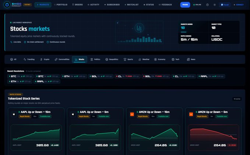
Task: Go to the Portfolio page
Action: point(61,5)
